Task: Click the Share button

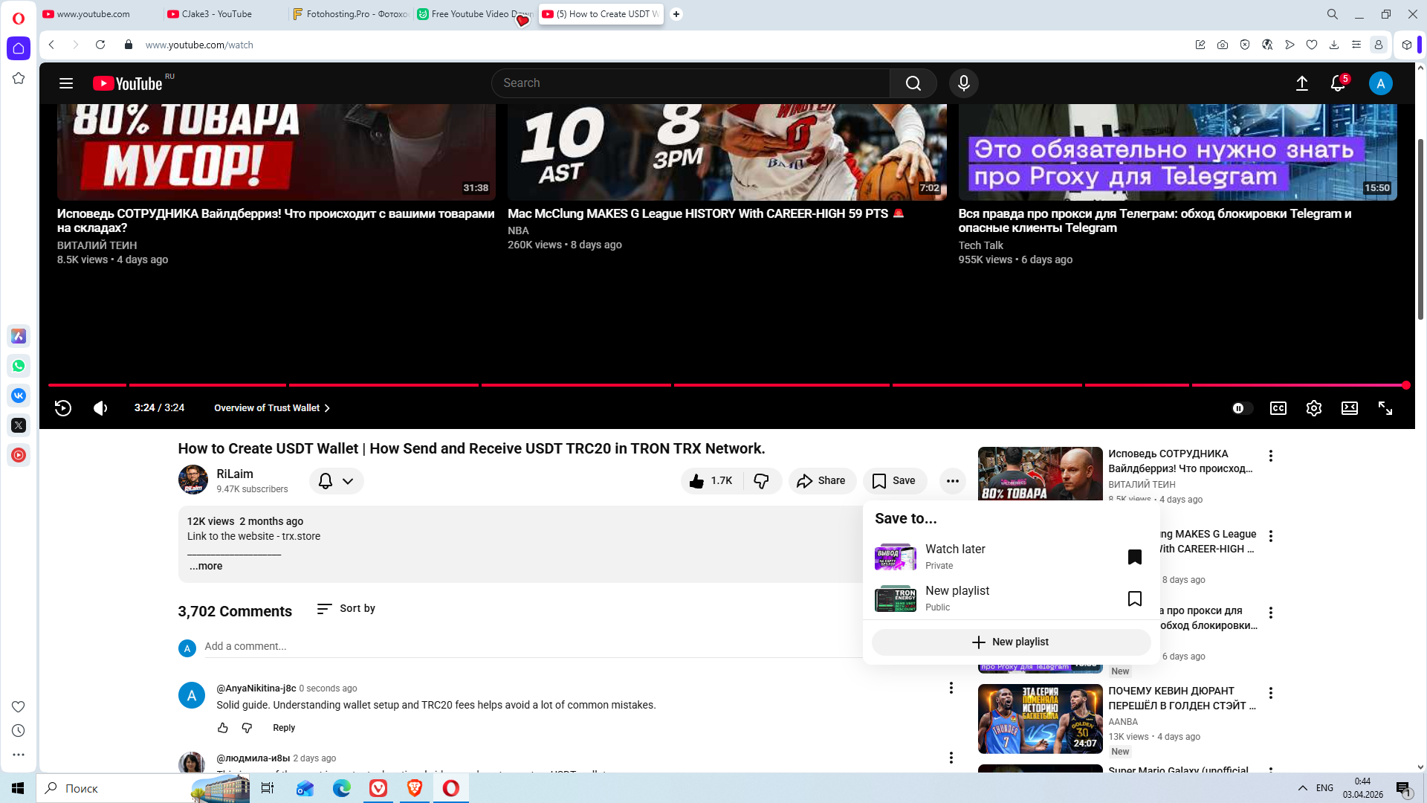Action: pos(822,481)
